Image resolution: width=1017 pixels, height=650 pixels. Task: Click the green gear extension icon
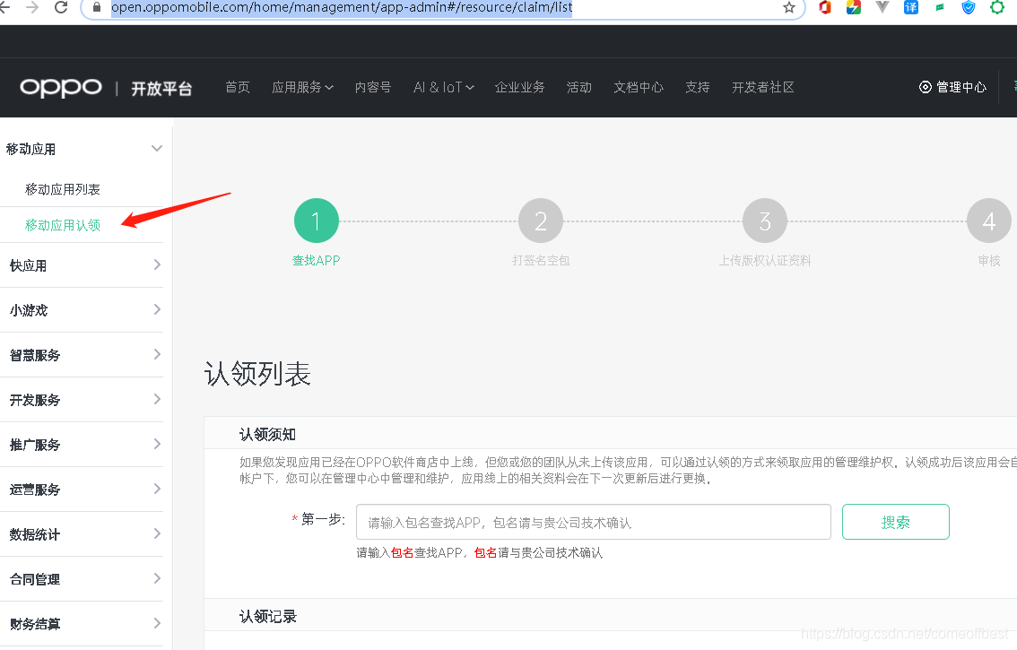(997, 7)
